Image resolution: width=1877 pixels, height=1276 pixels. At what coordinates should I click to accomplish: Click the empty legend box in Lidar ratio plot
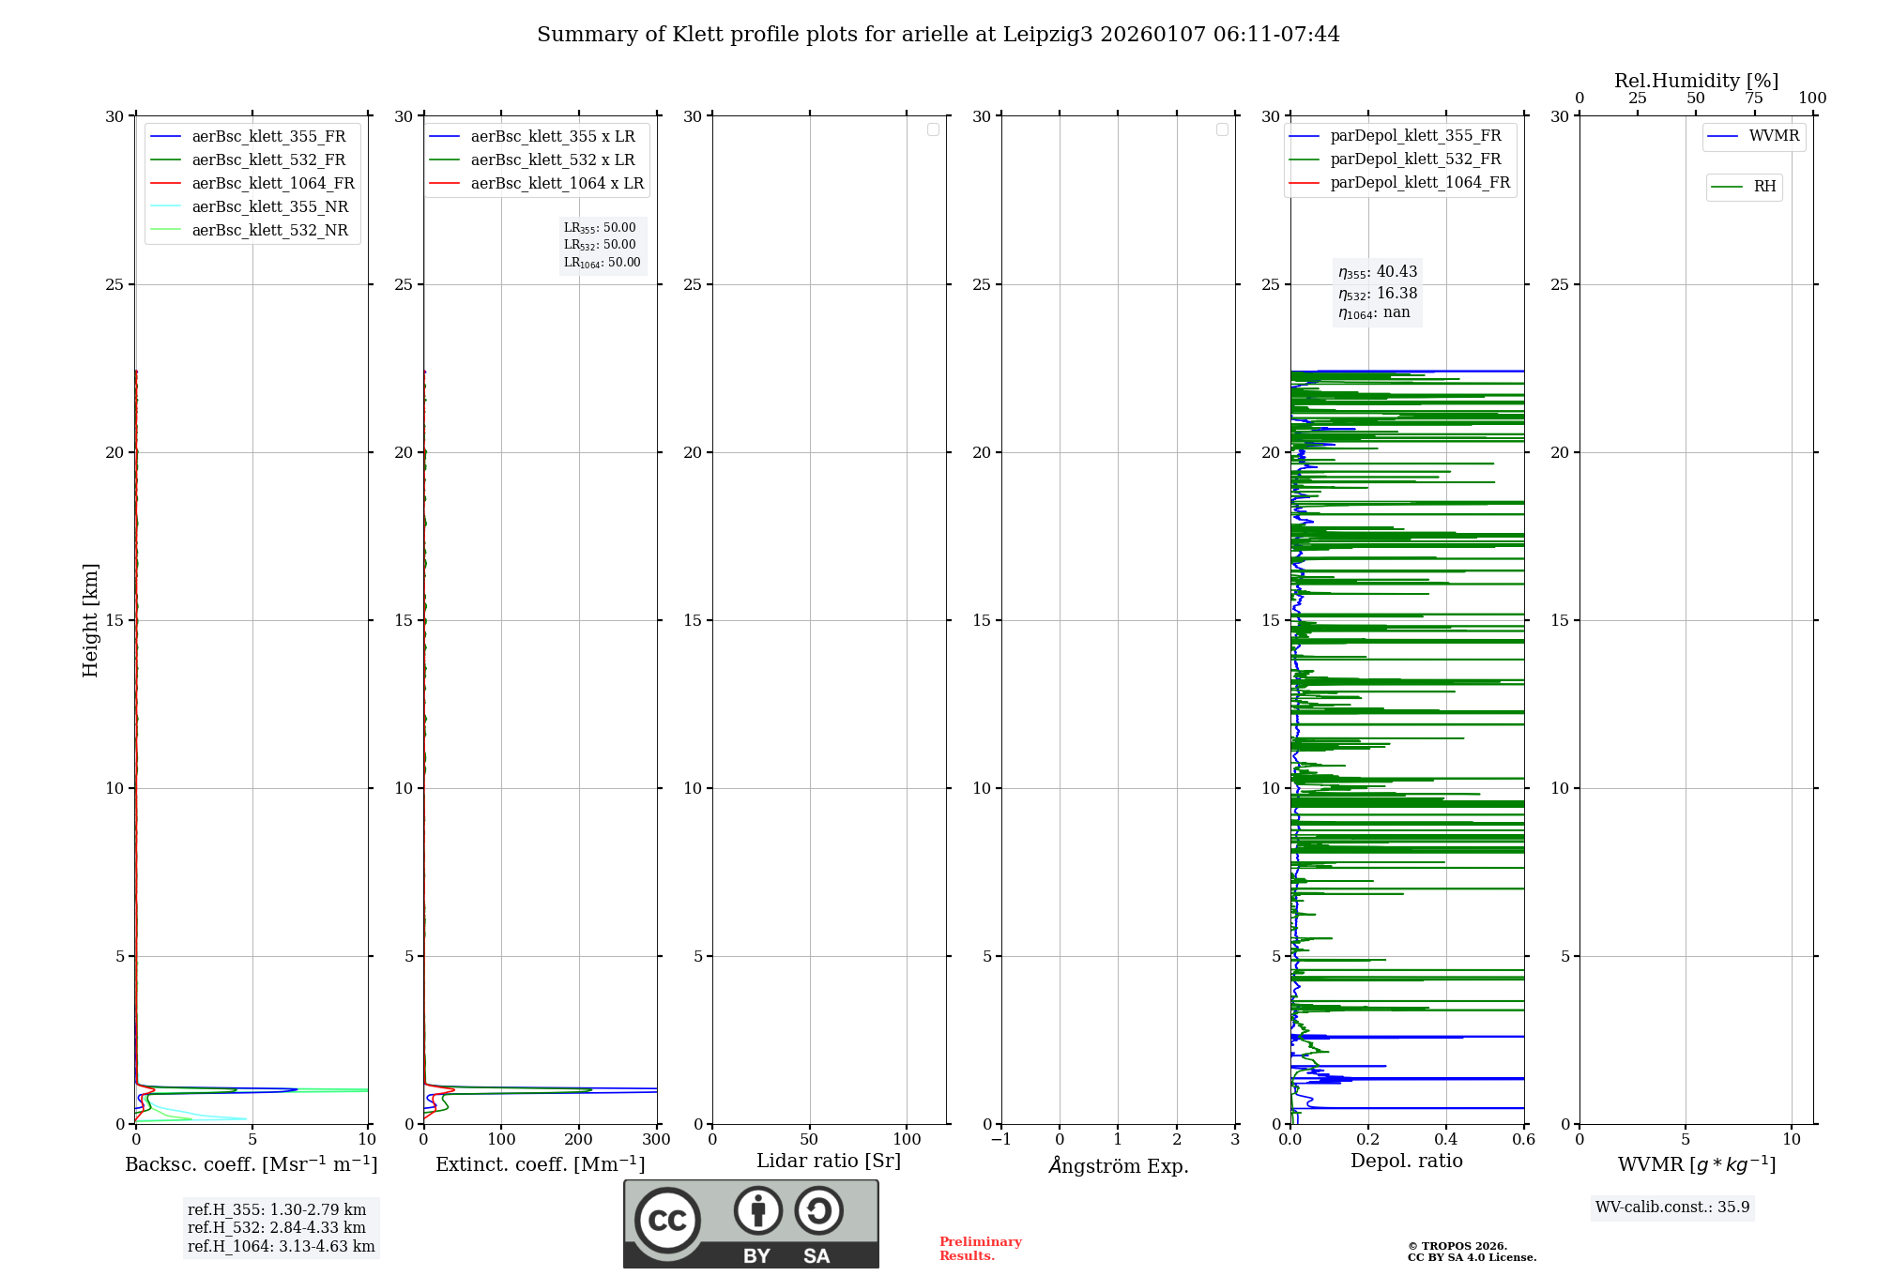pos(933,129)
